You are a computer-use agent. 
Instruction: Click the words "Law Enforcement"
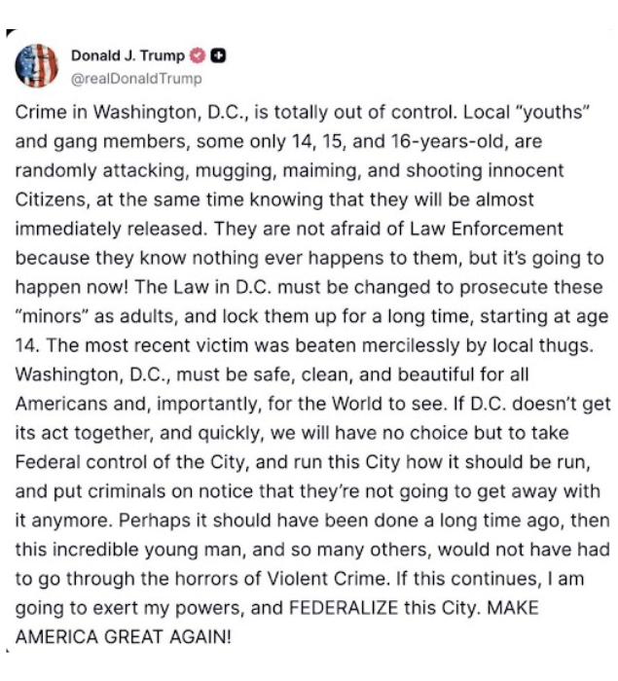(x=487, y=229)
